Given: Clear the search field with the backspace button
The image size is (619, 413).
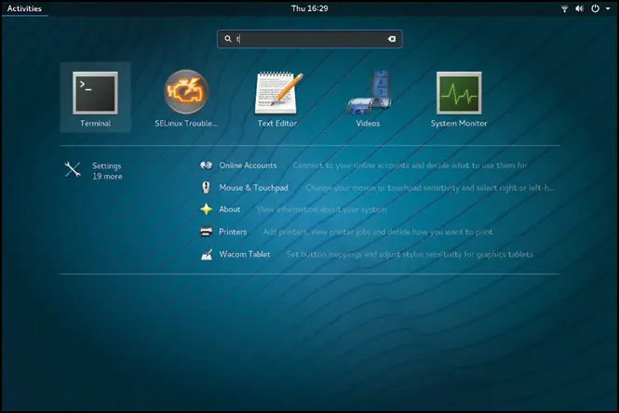Looking at the screenshot, I should tap(392, 39).
